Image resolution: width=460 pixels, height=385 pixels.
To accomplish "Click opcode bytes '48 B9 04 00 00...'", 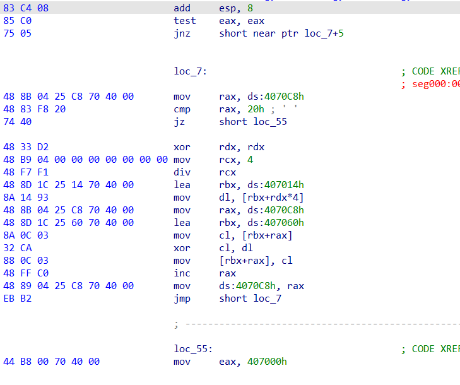I will tap(85, 160).
